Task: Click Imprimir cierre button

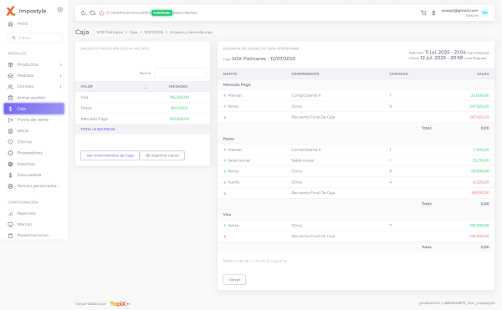Action: point(162,155)
